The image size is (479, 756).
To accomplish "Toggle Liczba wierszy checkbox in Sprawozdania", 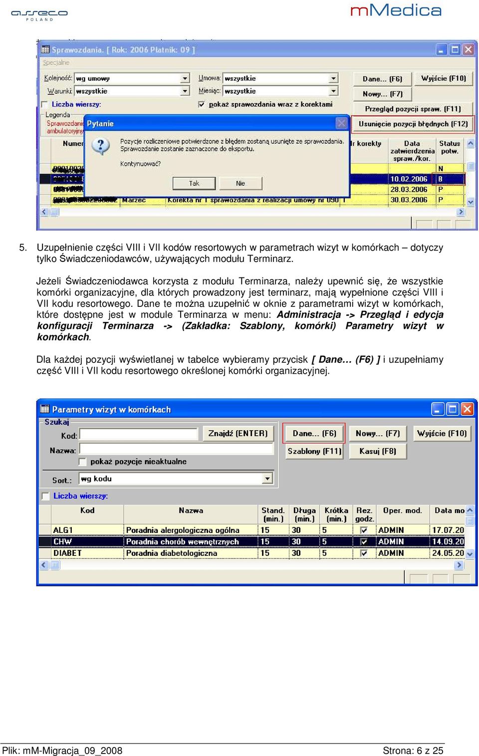I will [x=45, y=104].
